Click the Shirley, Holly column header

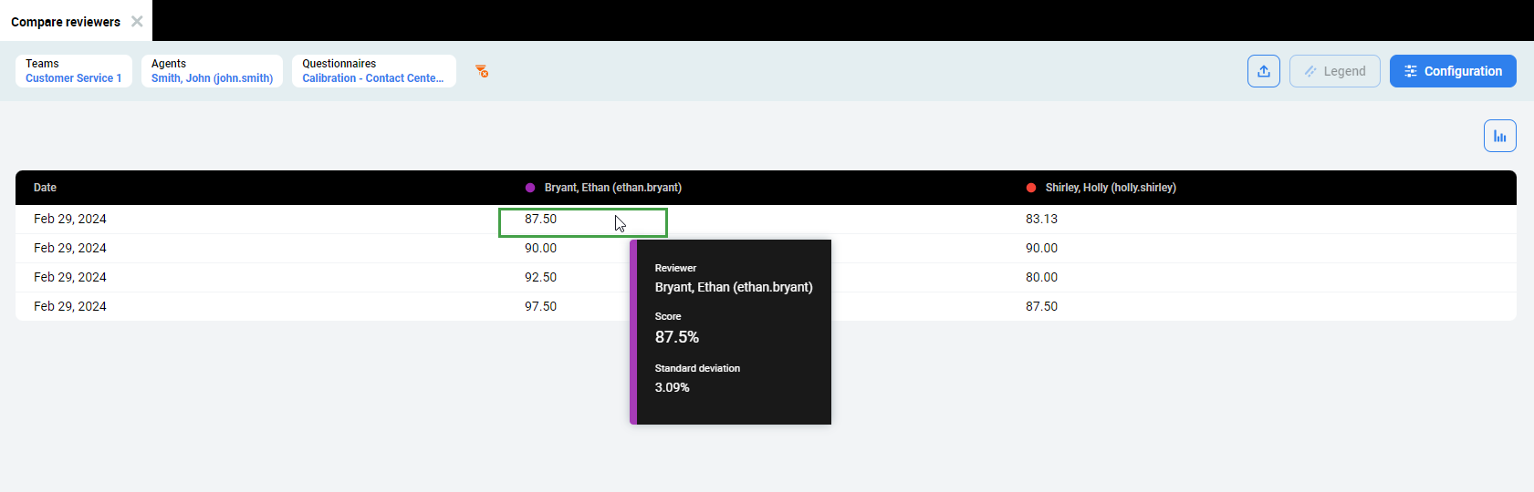(x=1110, y=188)
